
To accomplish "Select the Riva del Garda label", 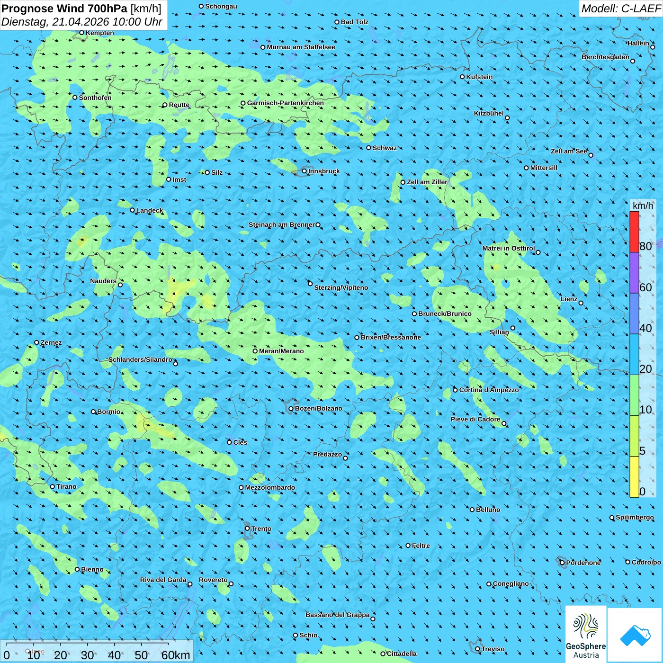I will tap(163, 580).
